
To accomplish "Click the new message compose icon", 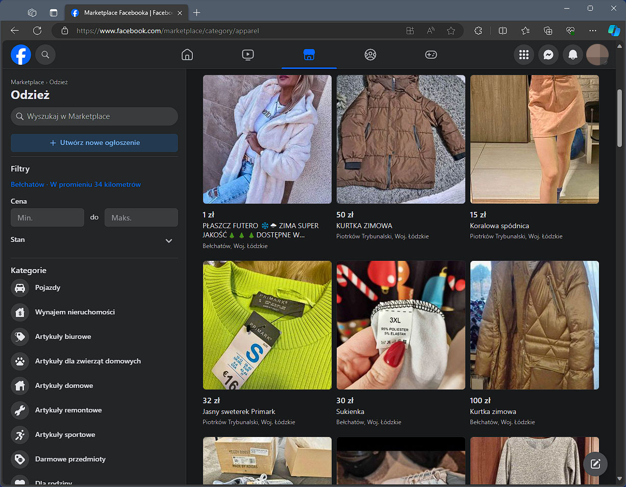I will [x=595, y=464].
